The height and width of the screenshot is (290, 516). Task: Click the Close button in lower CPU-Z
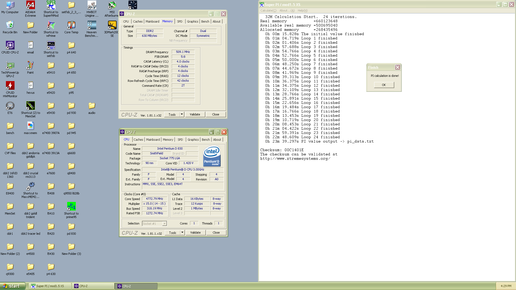pyautogui.click(x=216, y=233)
